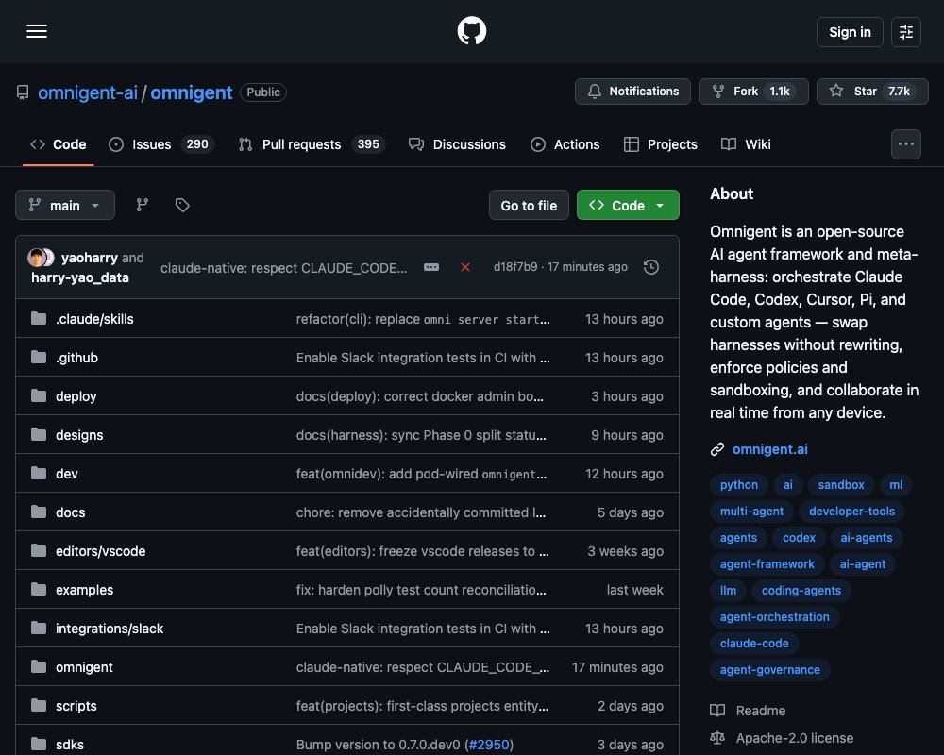
Task: Open the deploy folder
Action: (x=76, y=396)
